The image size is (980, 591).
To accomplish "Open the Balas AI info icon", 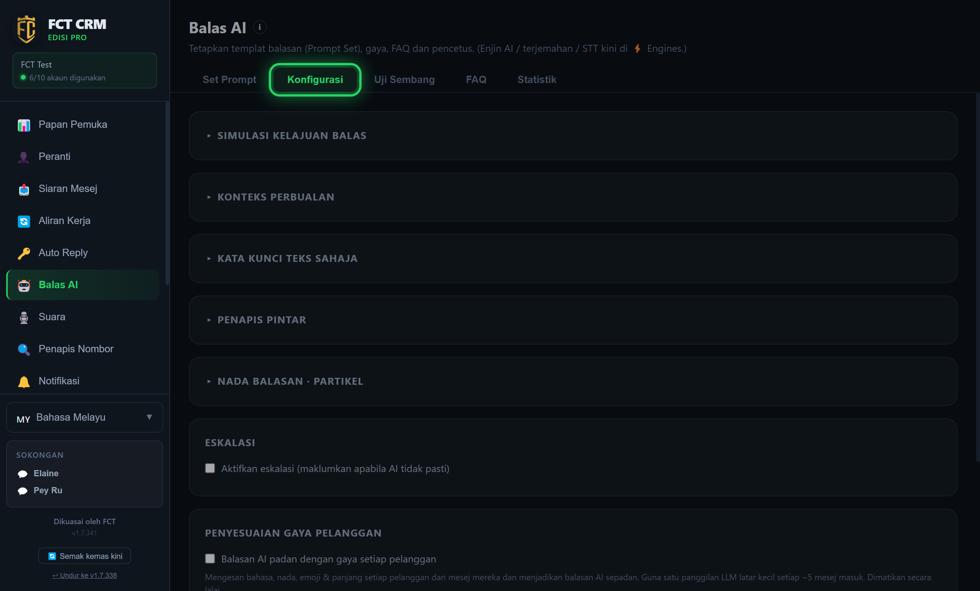I will pyautogui.click(x=260, y=27).
